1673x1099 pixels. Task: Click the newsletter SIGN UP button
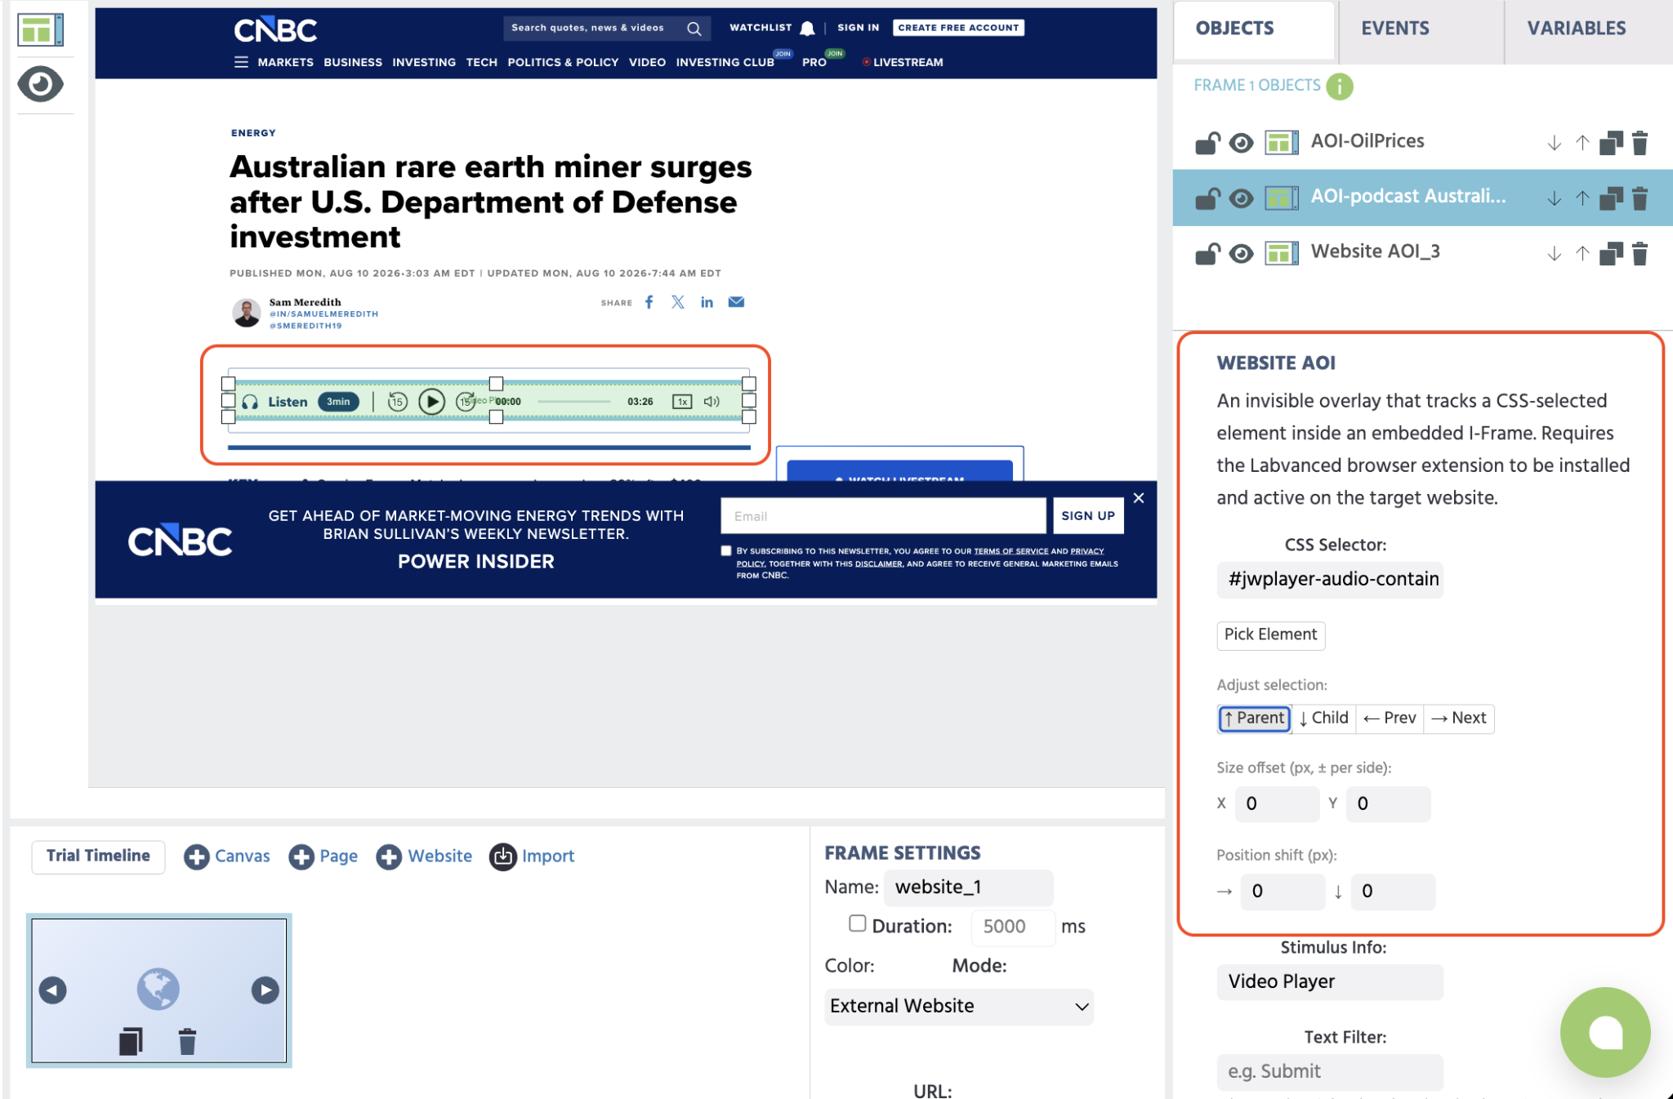point(1088,516)
